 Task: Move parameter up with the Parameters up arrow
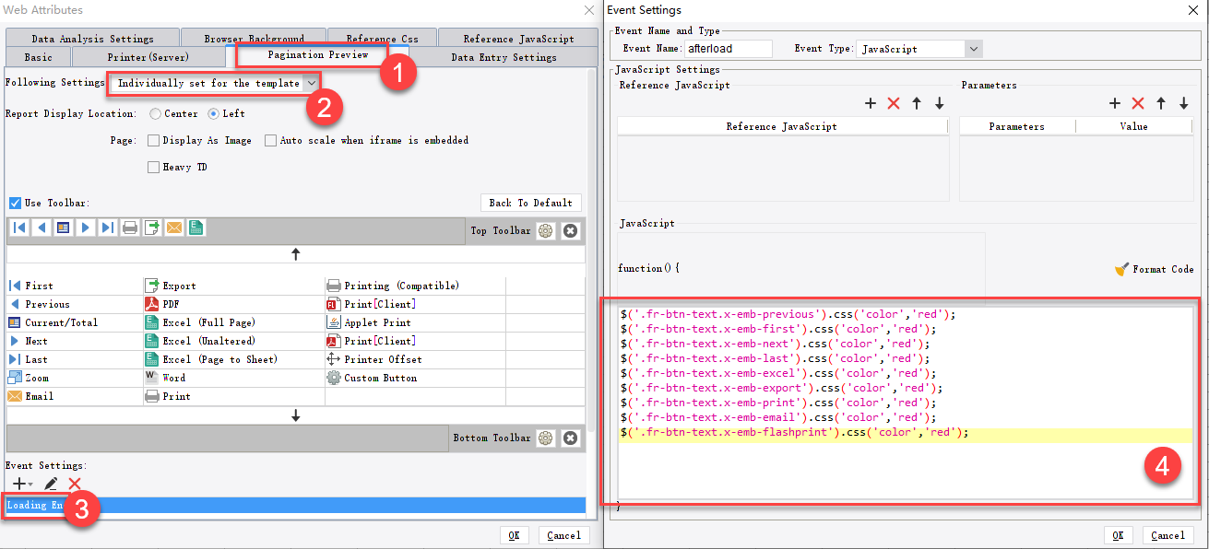tap(1161, 103)
